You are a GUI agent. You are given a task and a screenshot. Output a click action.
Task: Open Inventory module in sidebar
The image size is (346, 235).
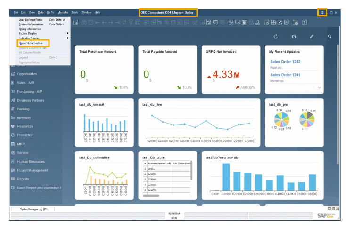click(24, 117)
